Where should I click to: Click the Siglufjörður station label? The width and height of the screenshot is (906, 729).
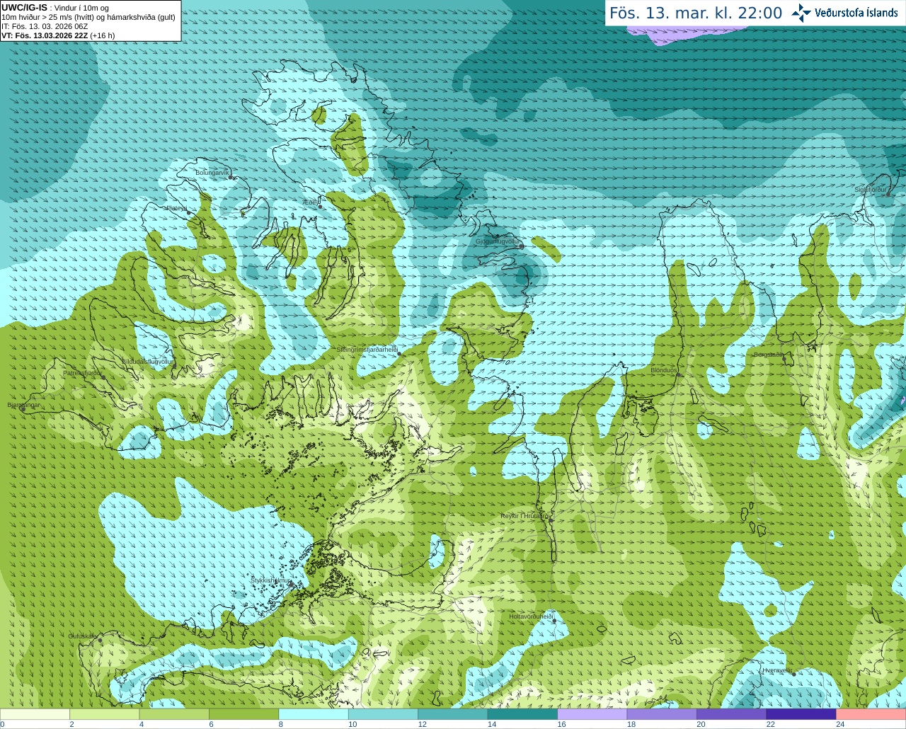click(x=871, y=190)
